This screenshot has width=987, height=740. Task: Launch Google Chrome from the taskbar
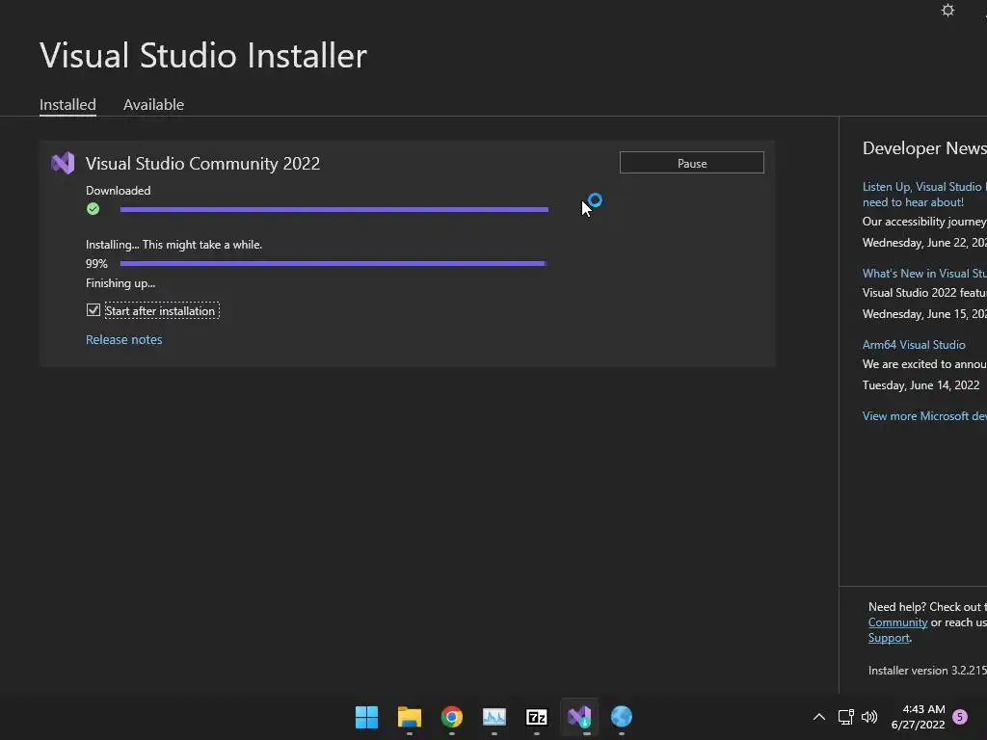pos(452,717)
